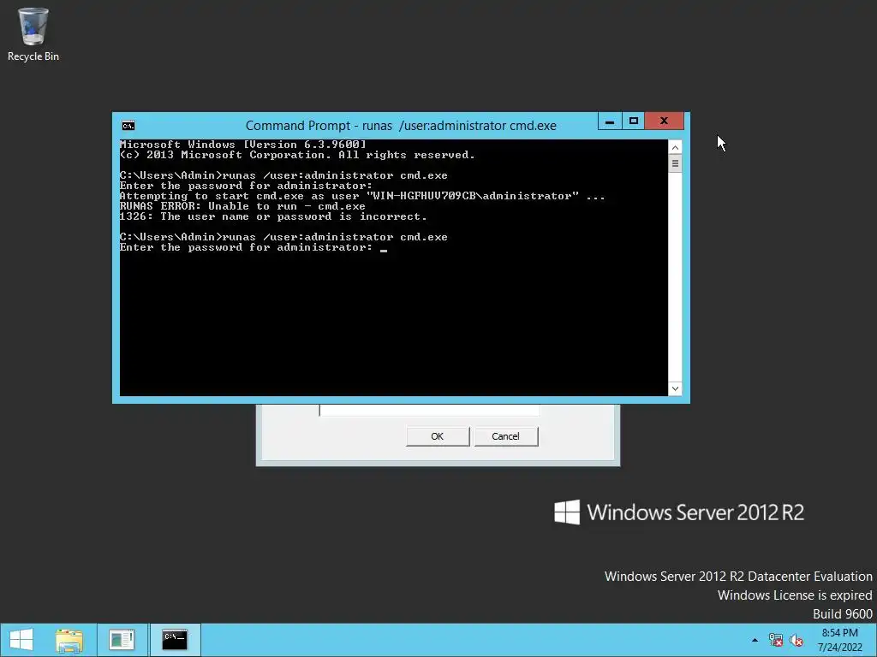Viewport: 877px width, 657px height.
Task: Click the '(c) 2013 Microsoft Corporation' line
Action: tap(297, 156)
